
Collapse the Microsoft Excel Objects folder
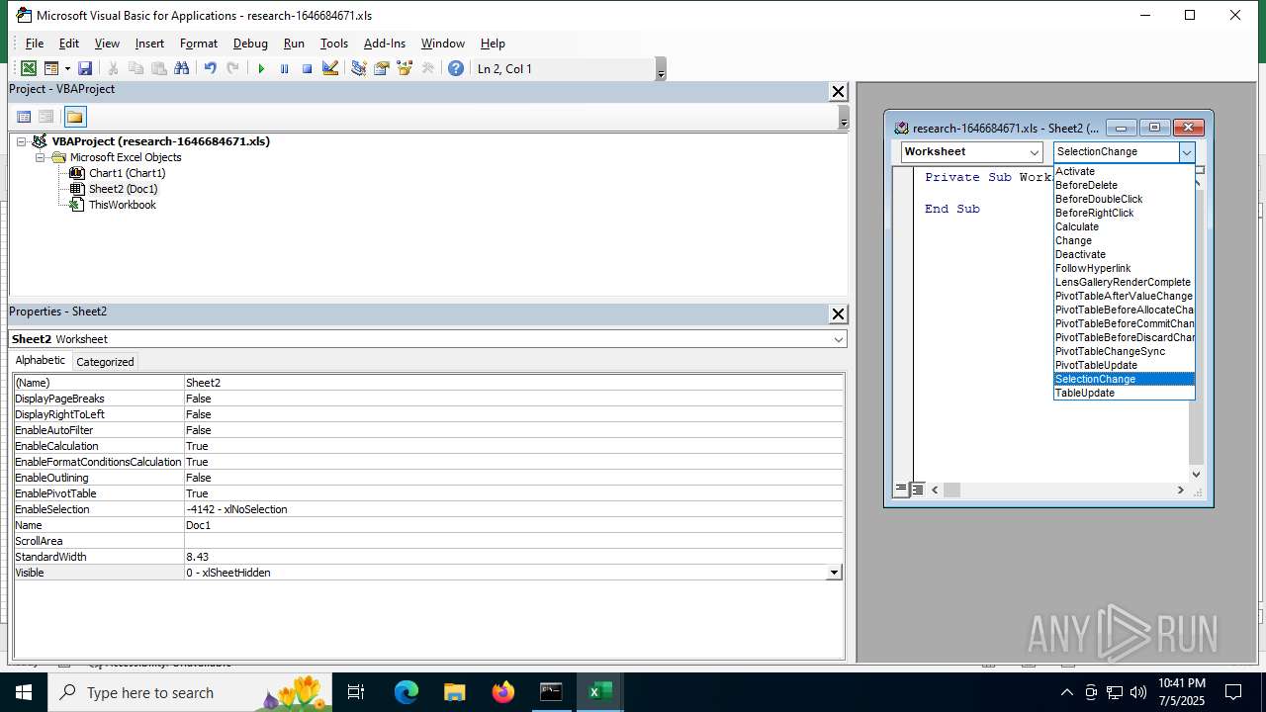point(41,157)
